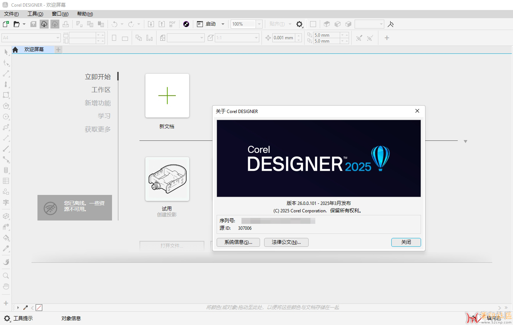
Task: Select 工作区 in welcome sidebar
Action: 101,90
